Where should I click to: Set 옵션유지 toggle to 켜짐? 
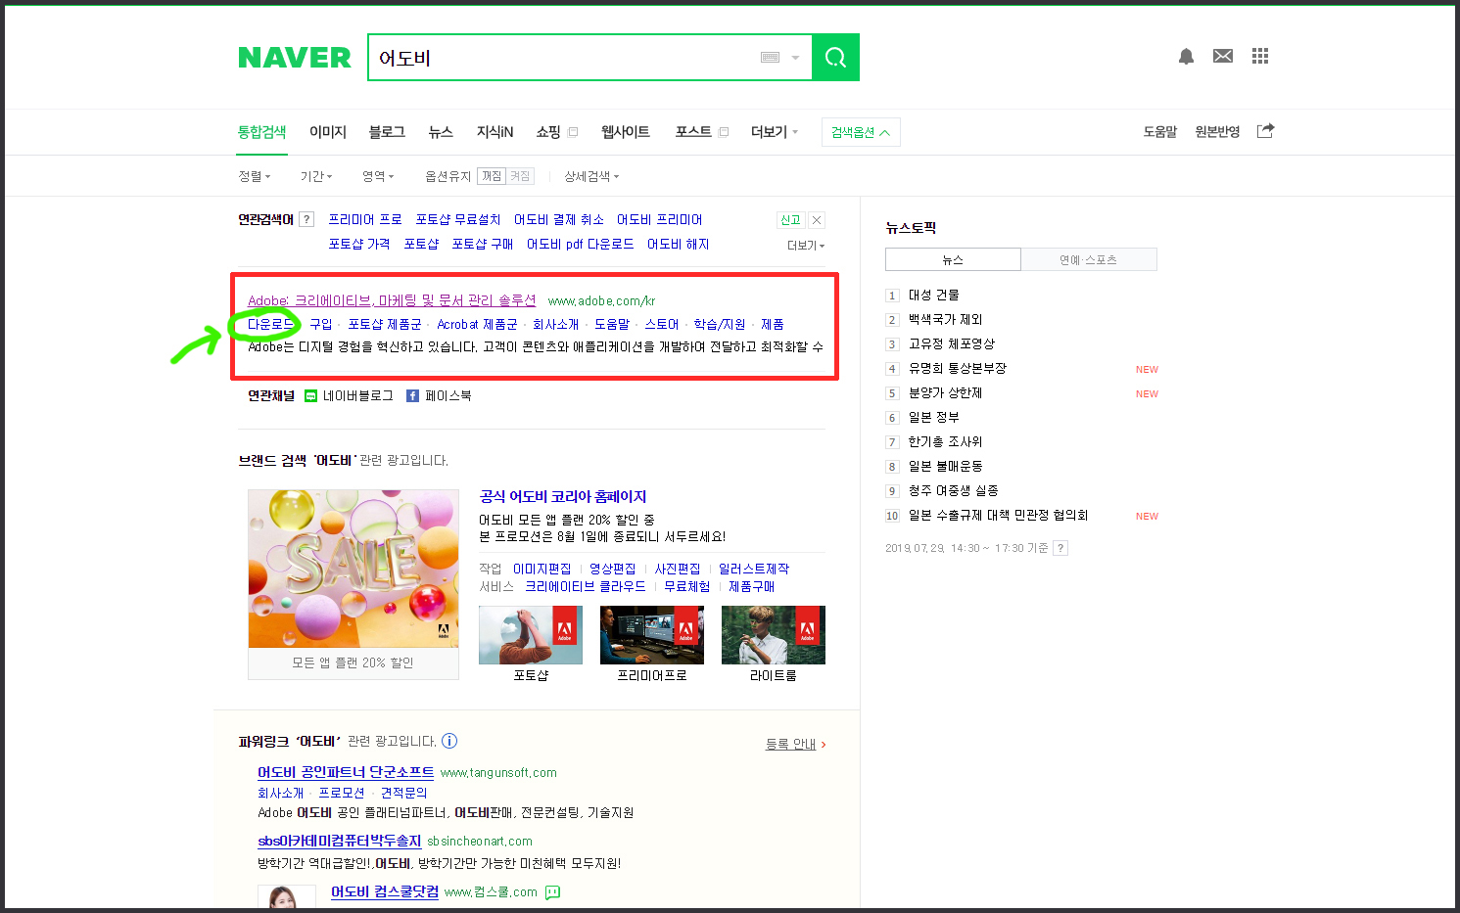pyautogui.click(x=520, y=176)
